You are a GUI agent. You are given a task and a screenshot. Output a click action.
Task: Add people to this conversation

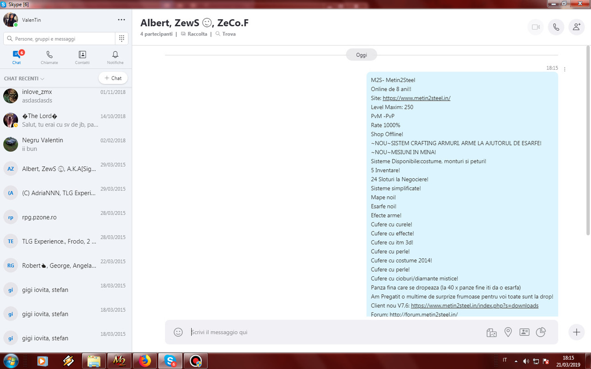point(576,27)
